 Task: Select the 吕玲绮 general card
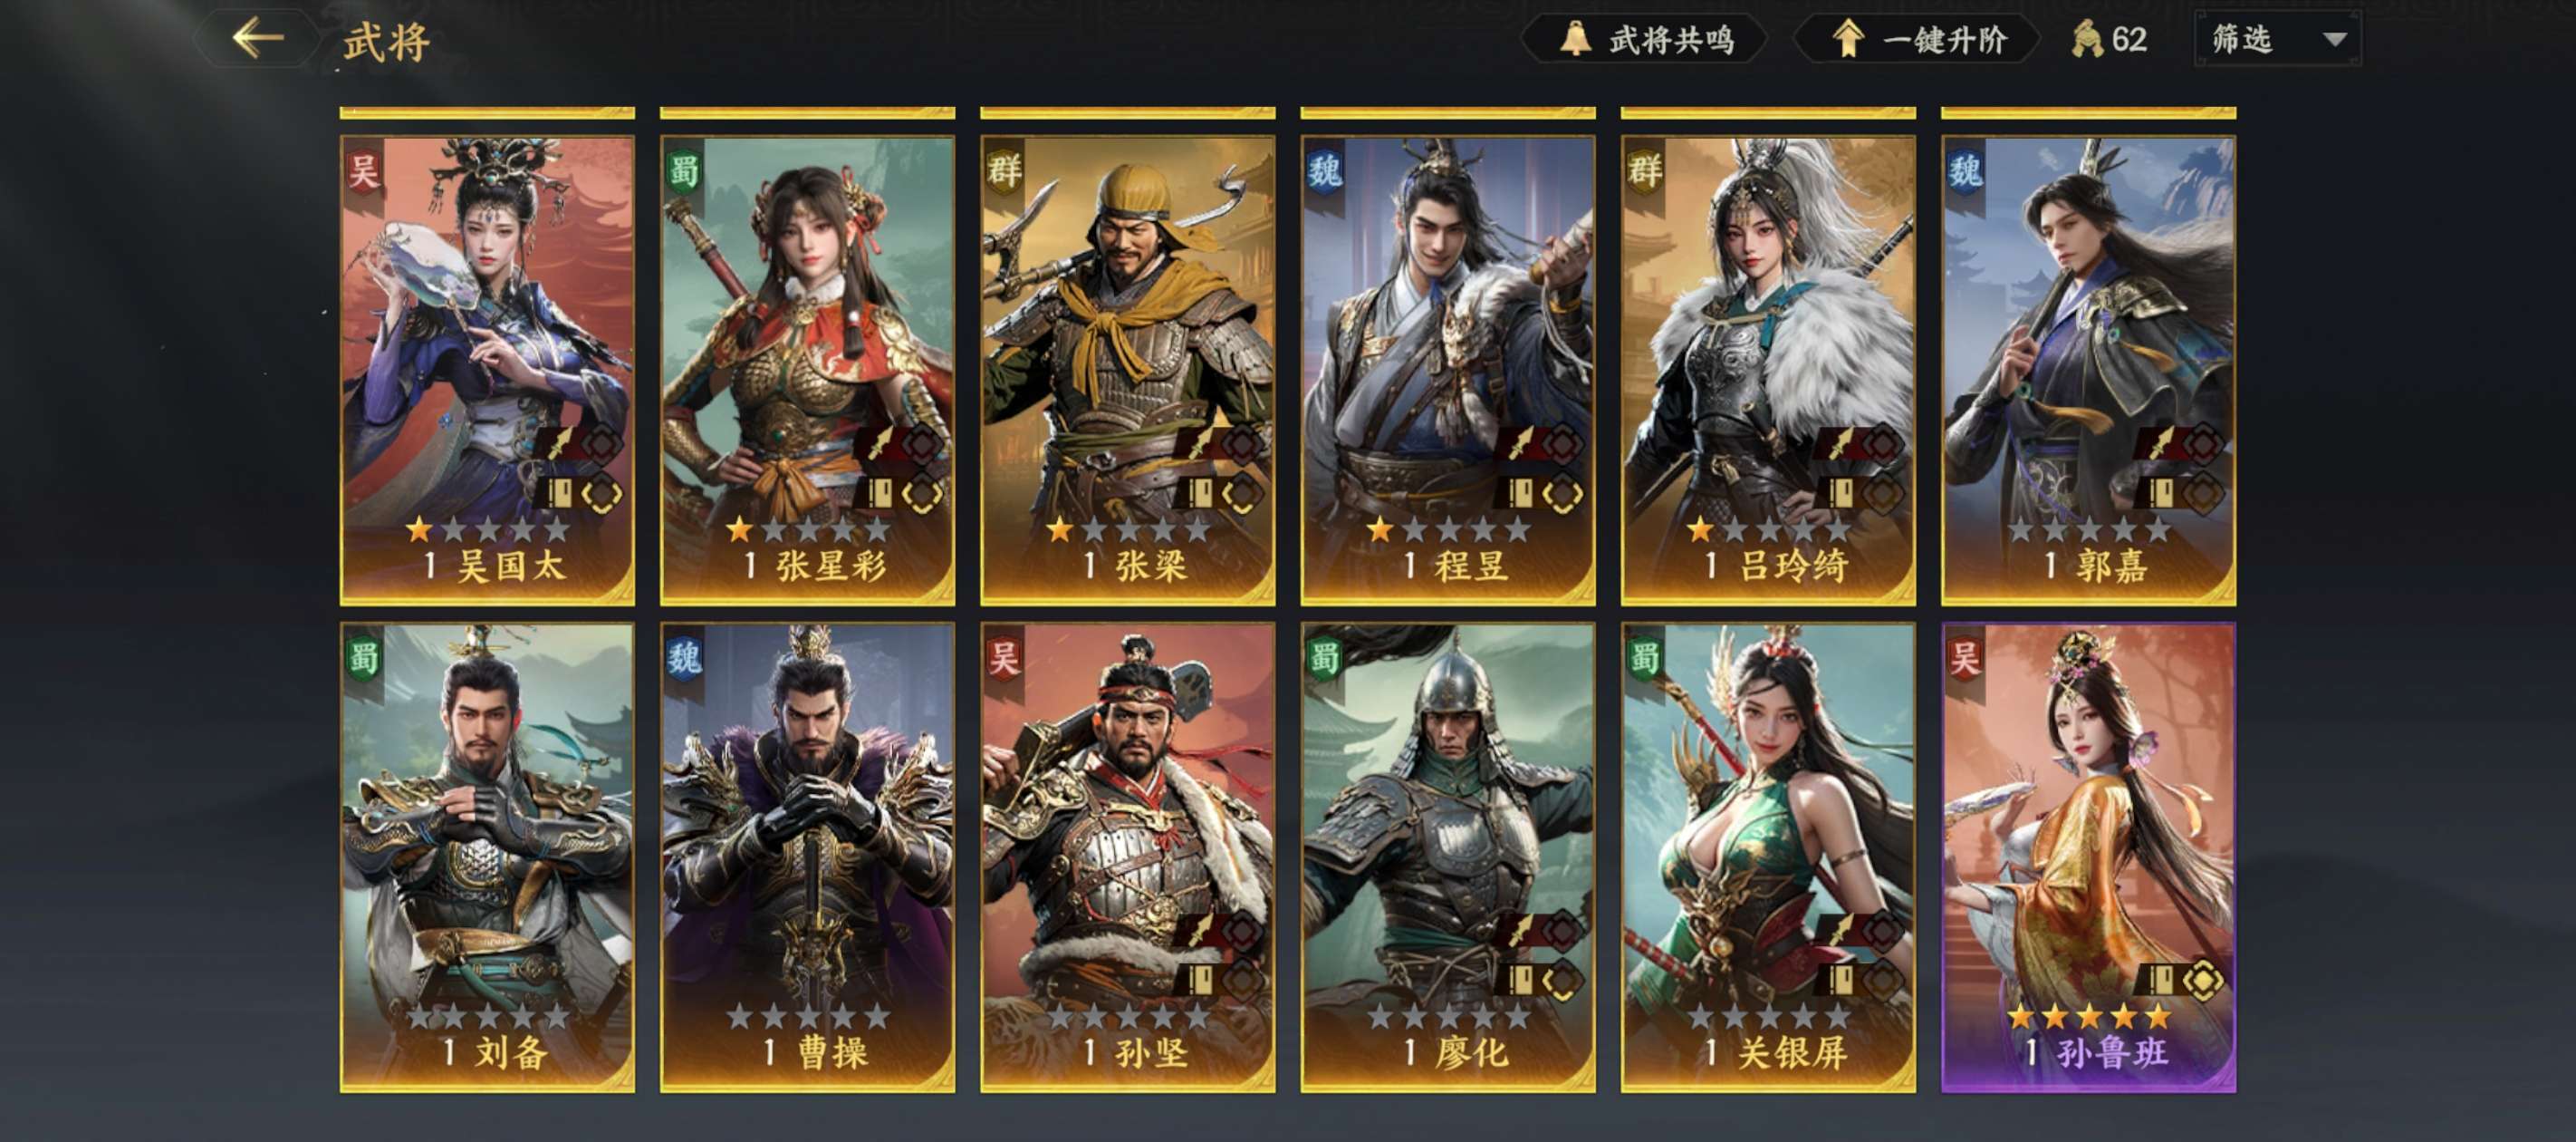click(1768, 371)
